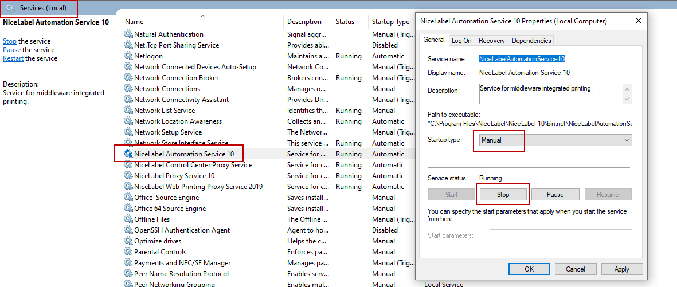Click the NiceLabel Automation Service 10 gear icon
Image resolution: width=677 pixels, height=287 pixels.
128,154
